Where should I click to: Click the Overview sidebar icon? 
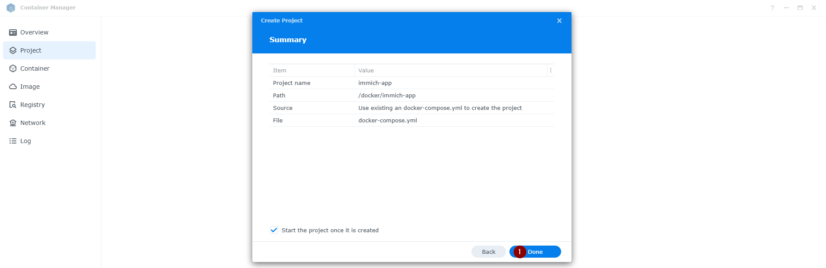pyautogui.click(x=13, y=32)
